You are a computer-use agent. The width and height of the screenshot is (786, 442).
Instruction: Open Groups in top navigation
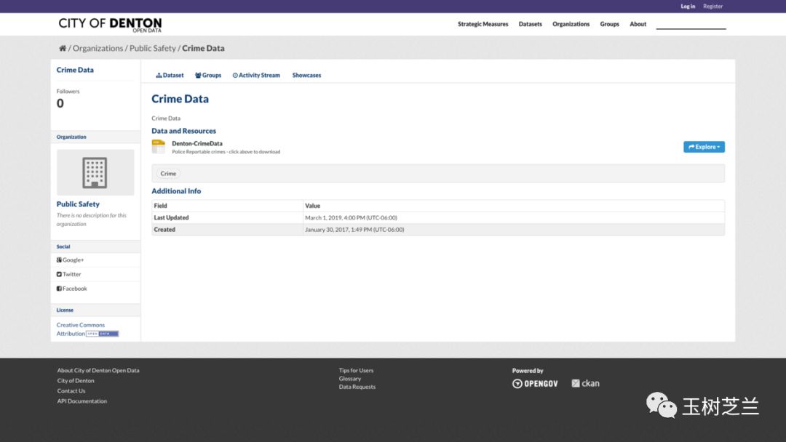(609, 24)
